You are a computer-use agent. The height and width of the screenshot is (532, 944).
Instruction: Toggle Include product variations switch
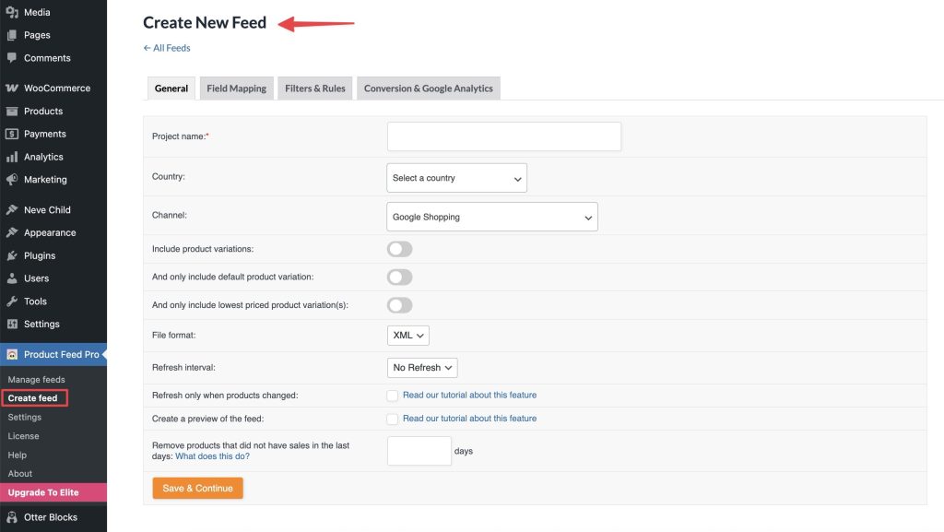coord(400,249)
